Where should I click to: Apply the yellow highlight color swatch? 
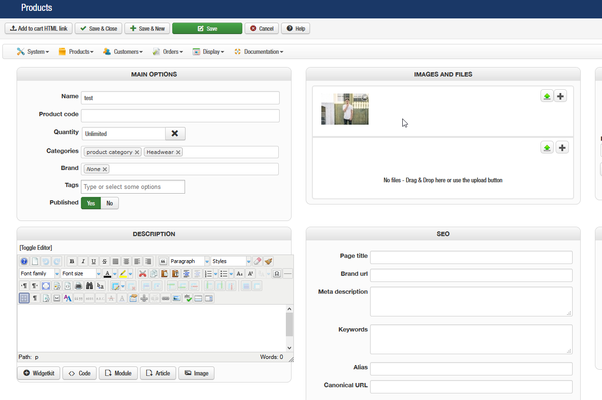click(x=123, y=273)
